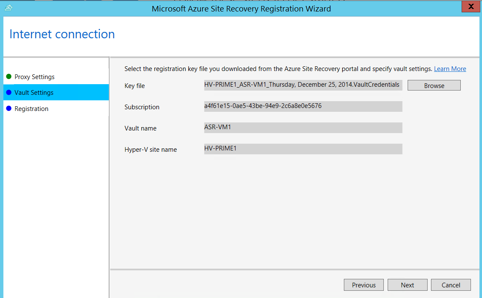482x298 pixels.
Task: Close the Registration Wizard window
Action: (x=471, y=7)
